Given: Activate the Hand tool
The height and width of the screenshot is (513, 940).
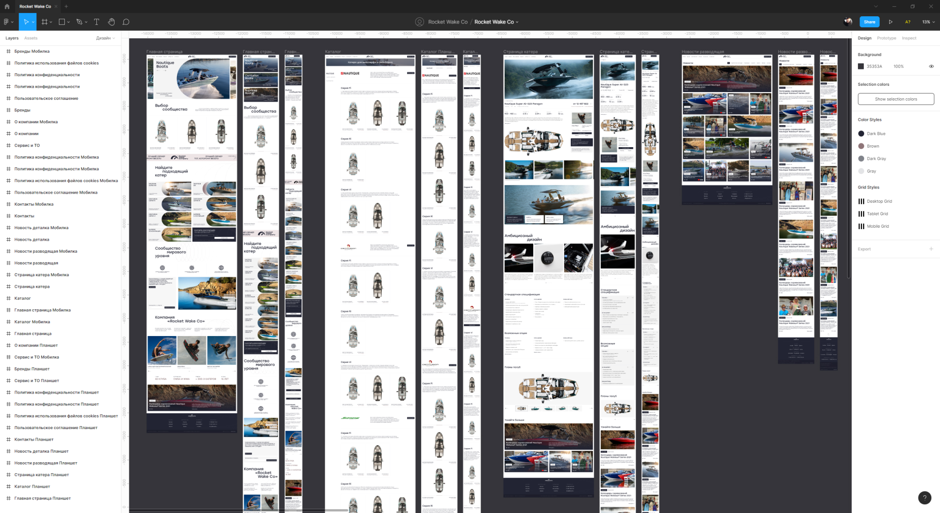Looking at the screenshot, I should [111, 22].
